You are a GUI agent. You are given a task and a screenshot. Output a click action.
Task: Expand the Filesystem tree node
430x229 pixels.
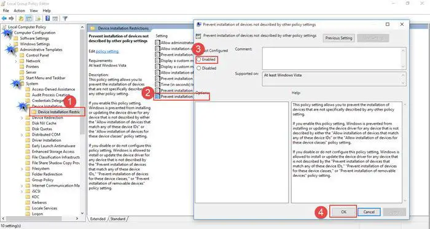(x=21, y=169)
